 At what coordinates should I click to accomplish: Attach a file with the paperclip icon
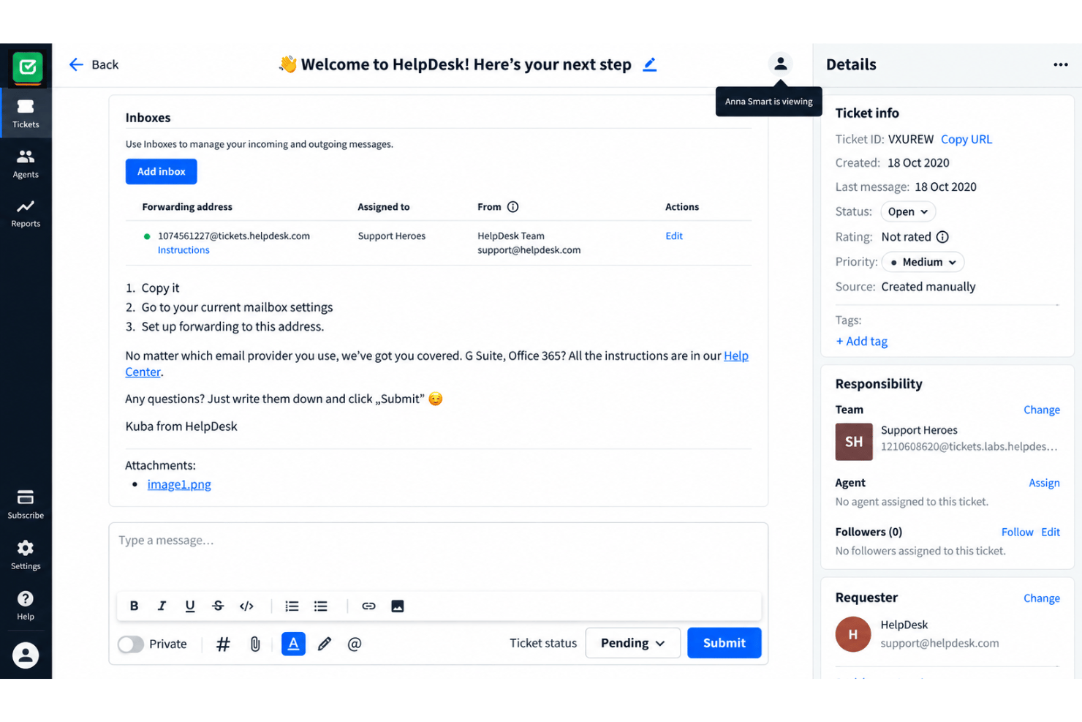coord(255,644)
